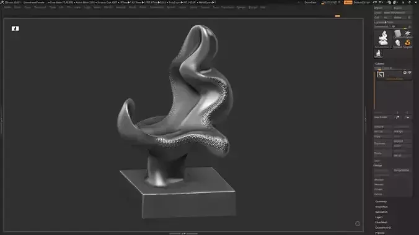419x235 pixels.
Task: Expand the Geometry HD section
Action: tap(383, 228)
